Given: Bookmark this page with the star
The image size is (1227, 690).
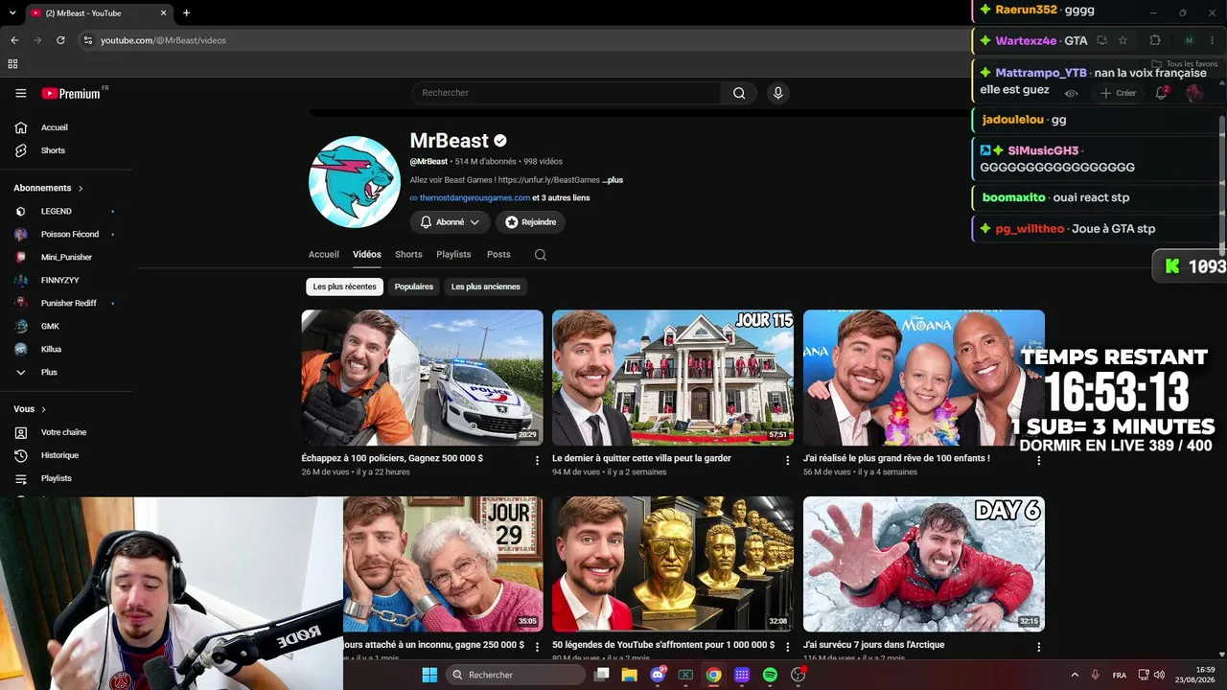Looking at the screenshot, I should pos(1123,40).
